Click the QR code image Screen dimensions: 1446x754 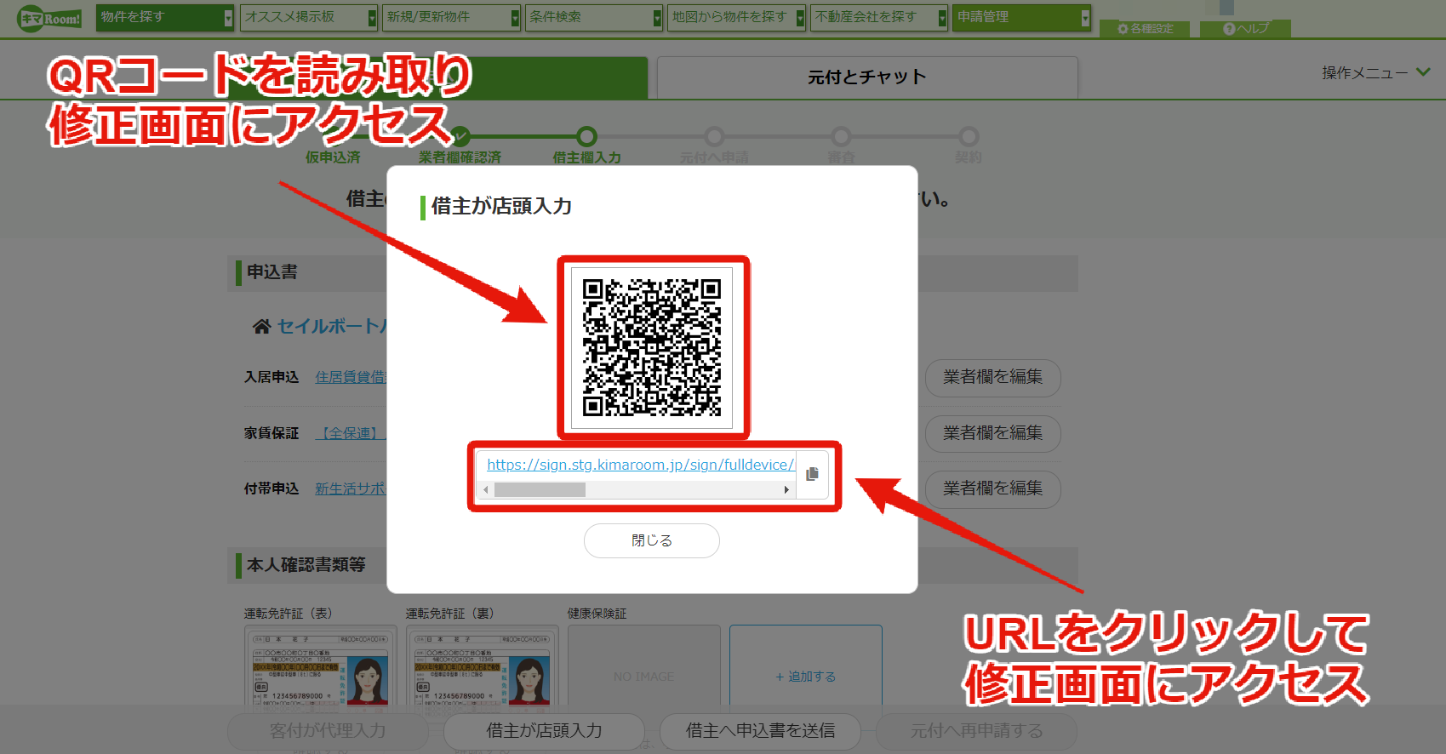[x=652, y=347]
